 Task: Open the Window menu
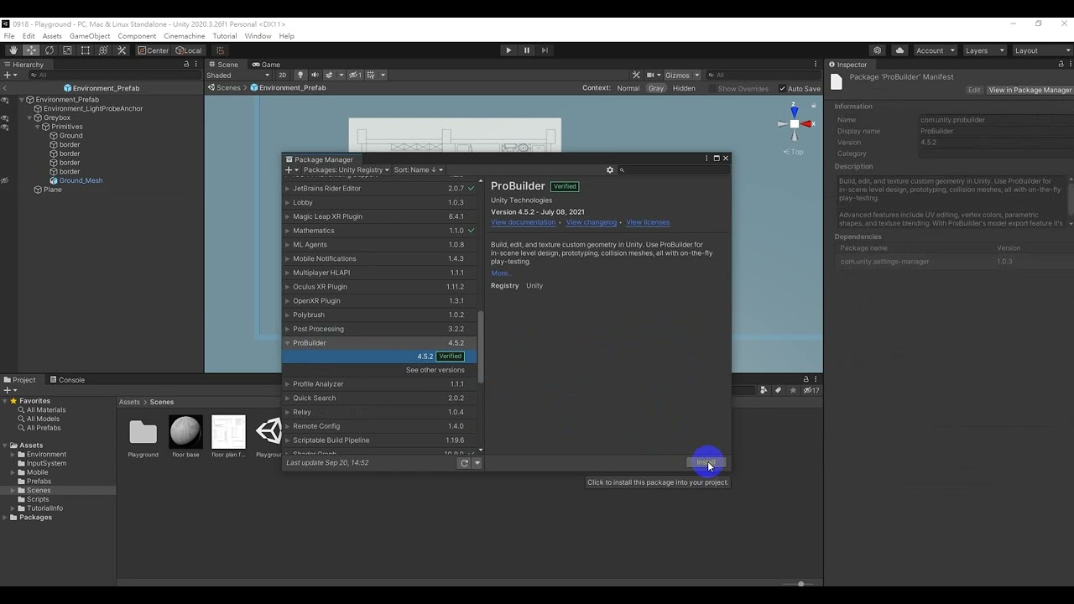pyautogui.click(x=258, y=36)
